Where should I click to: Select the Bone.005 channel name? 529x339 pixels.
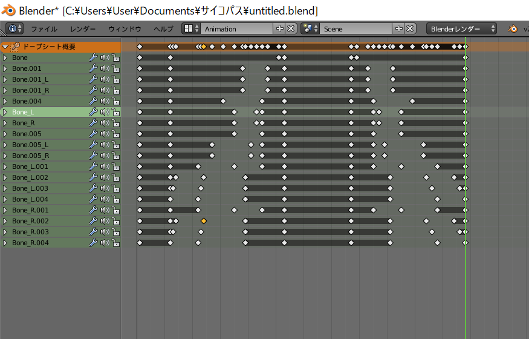(x=27, y=134)
